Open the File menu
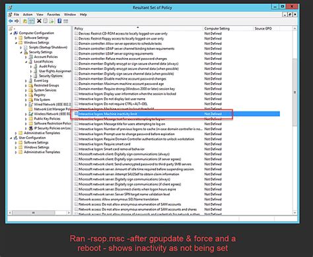This screenshot has width=313, height=257. [x=17, y=14]
